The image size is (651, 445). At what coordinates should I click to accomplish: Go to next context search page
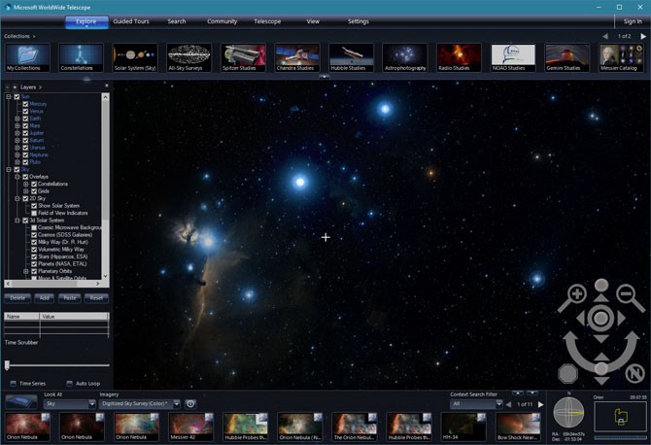pyautogui.click(x=540, y=404)
